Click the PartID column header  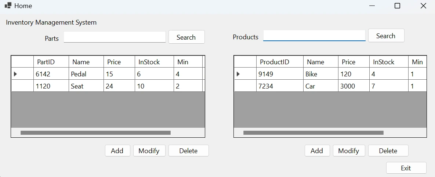51,62
